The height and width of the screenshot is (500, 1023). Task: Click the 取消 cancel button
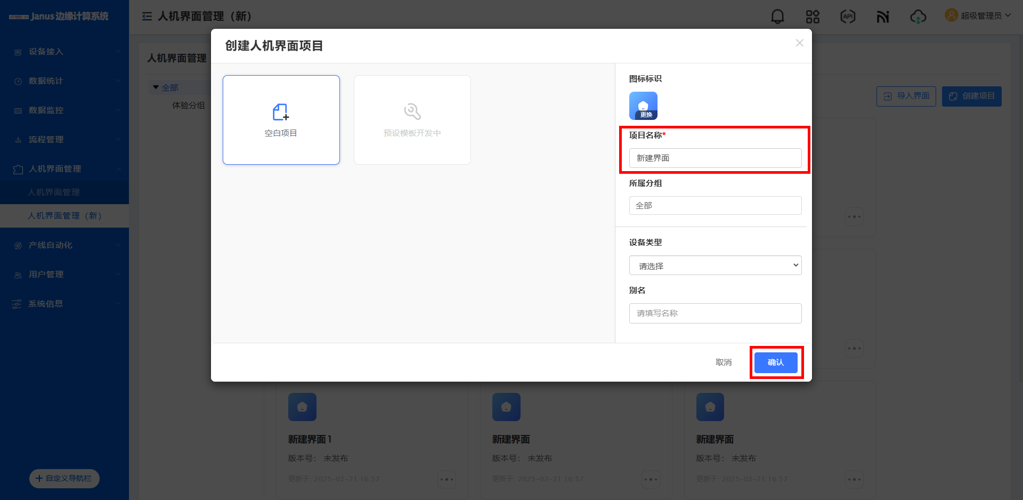tap(724, 362)
